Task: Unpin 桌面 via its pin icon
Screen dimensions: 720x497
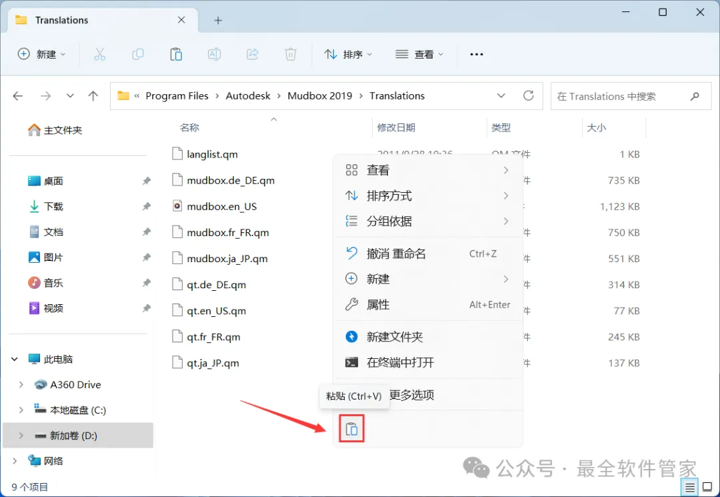Action: (147, 181)
